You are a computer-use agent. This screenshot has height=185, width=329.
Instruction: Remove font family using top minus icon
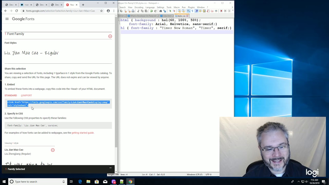(x=110, y=36)
